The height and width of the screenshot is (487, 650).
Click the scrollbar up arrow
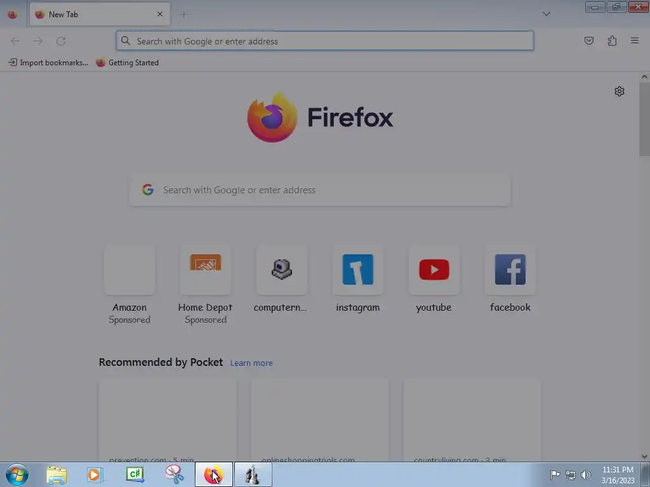pos(644,77)
